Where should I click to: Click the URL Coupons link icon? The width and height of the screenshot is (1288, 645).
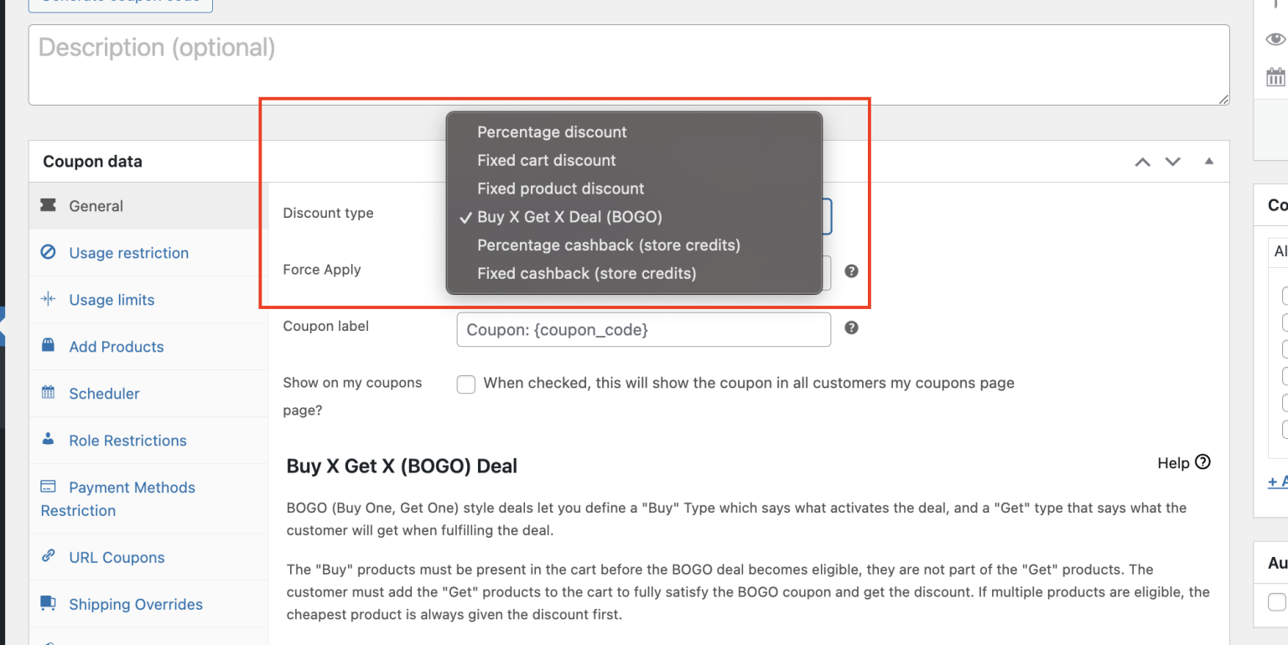(x=50, y=557)
